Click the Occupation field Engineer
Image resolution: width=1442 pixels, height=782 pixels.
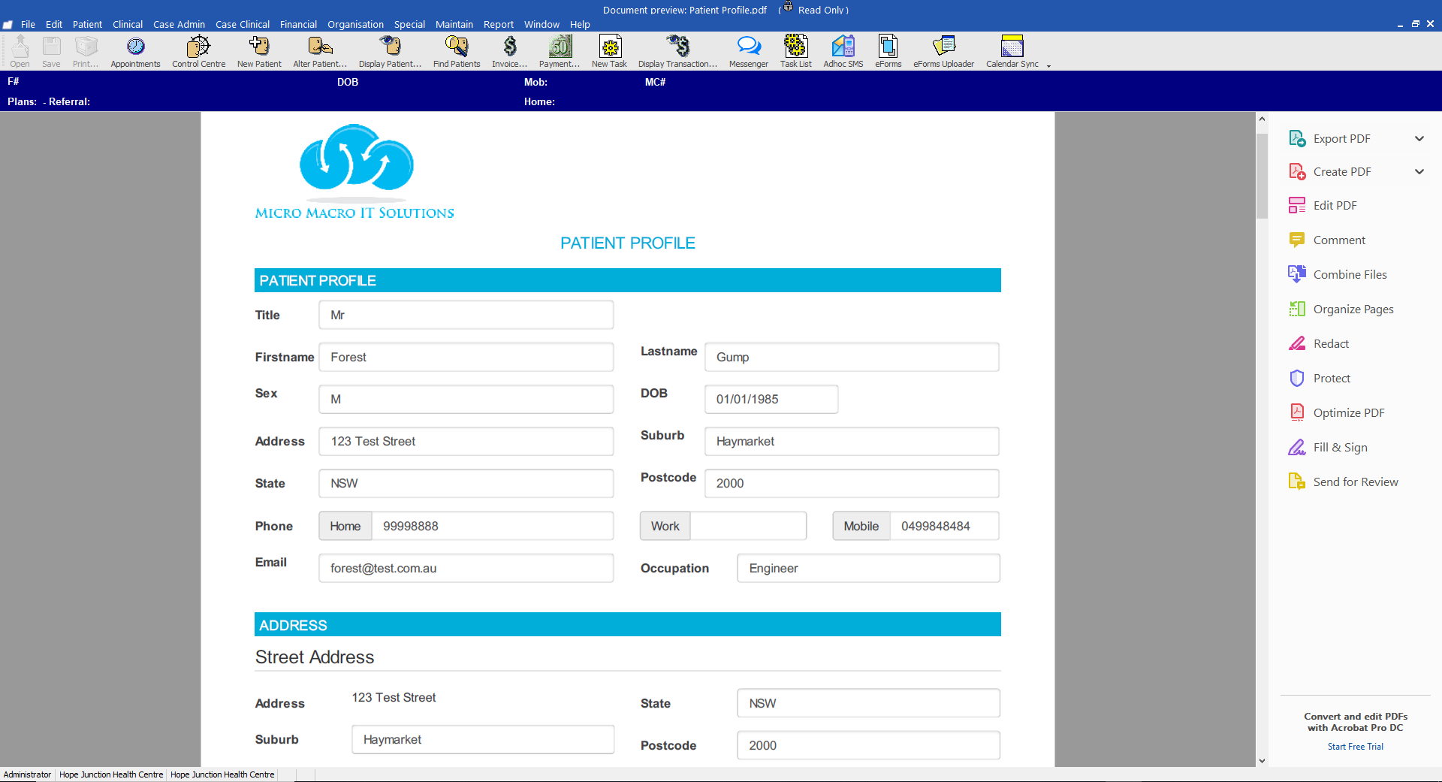pos(868,568)
